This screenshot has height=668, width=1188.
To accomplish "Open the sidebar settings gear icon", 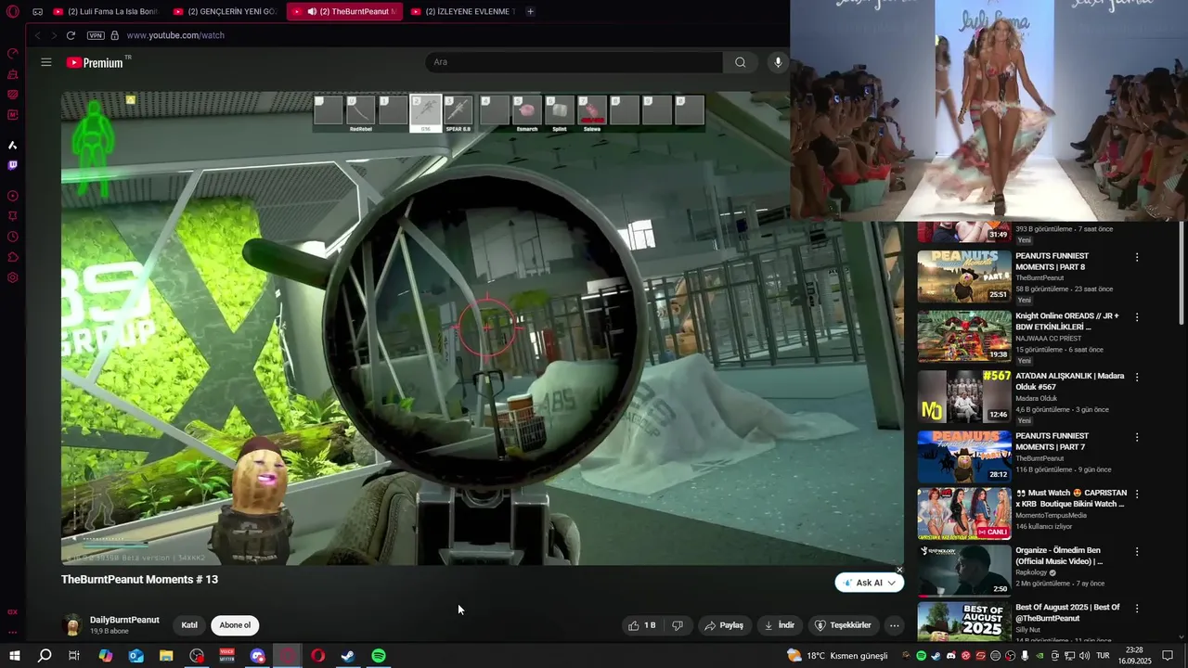I will [13, 277].
